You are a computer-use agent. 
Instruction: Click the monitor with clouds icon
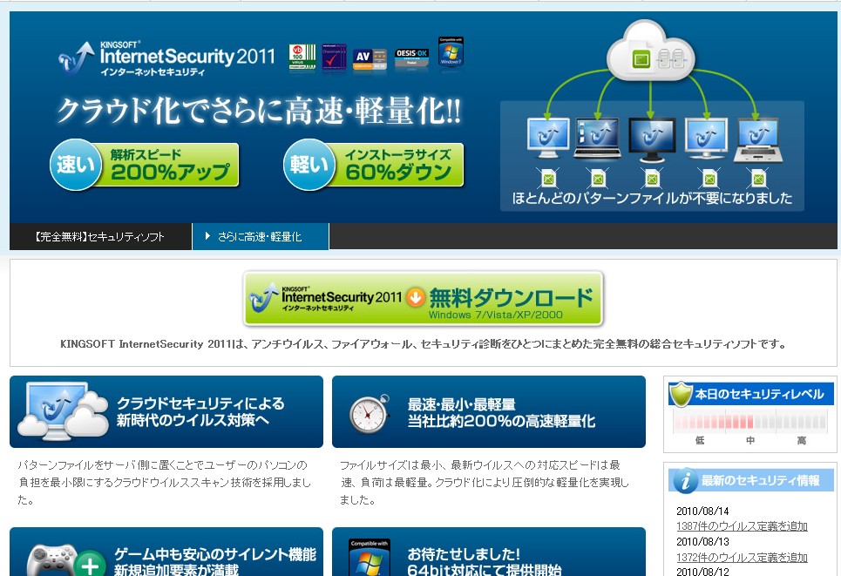[64, 410]
